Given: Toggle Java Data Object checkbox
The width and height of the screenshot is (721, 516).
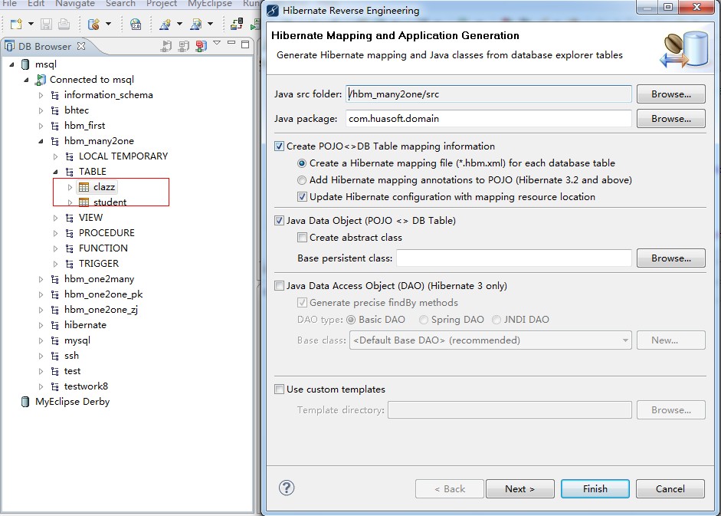Looking at the screenshot, I should (x=279, y=221).
